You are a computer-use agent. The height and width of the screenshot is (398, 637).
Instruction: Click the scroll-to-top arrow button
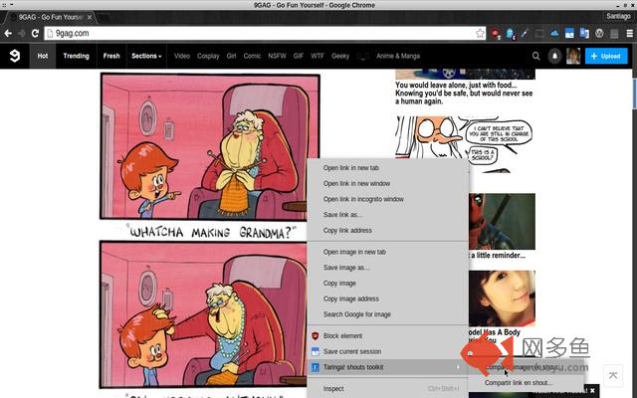(613, 375)
